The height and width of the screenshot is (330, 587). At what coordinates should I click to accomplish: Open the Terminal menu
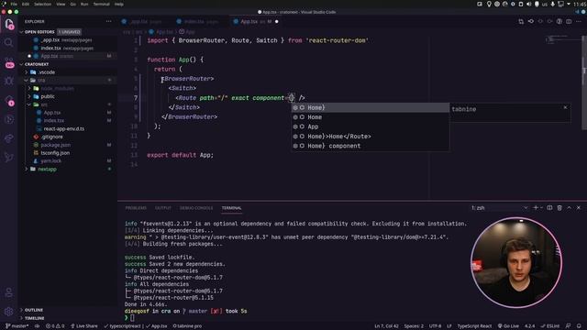click(101, 4)
